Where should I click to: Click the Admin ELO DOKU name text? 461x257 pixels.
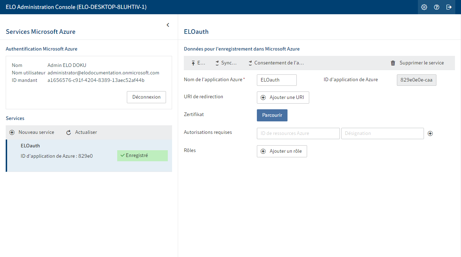[67, 65]
